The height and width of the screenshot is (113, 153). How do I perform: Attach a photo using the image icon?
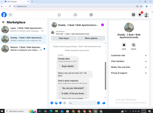[56, 103]
